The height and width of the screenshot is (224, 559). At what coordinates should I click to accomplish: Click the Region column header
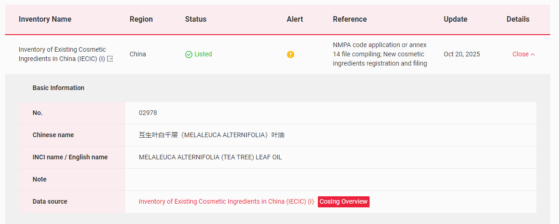click(x=141, y=19)
